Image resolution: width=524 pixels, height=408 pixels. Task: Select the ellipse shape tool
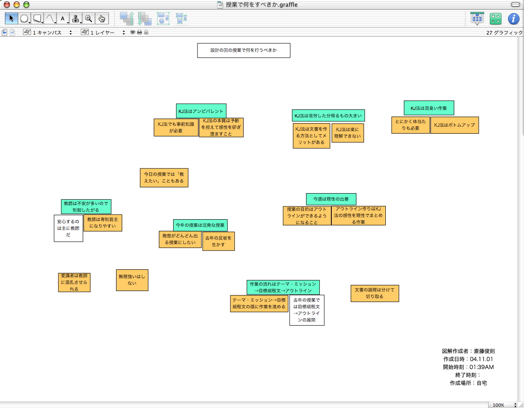point(24,19)
